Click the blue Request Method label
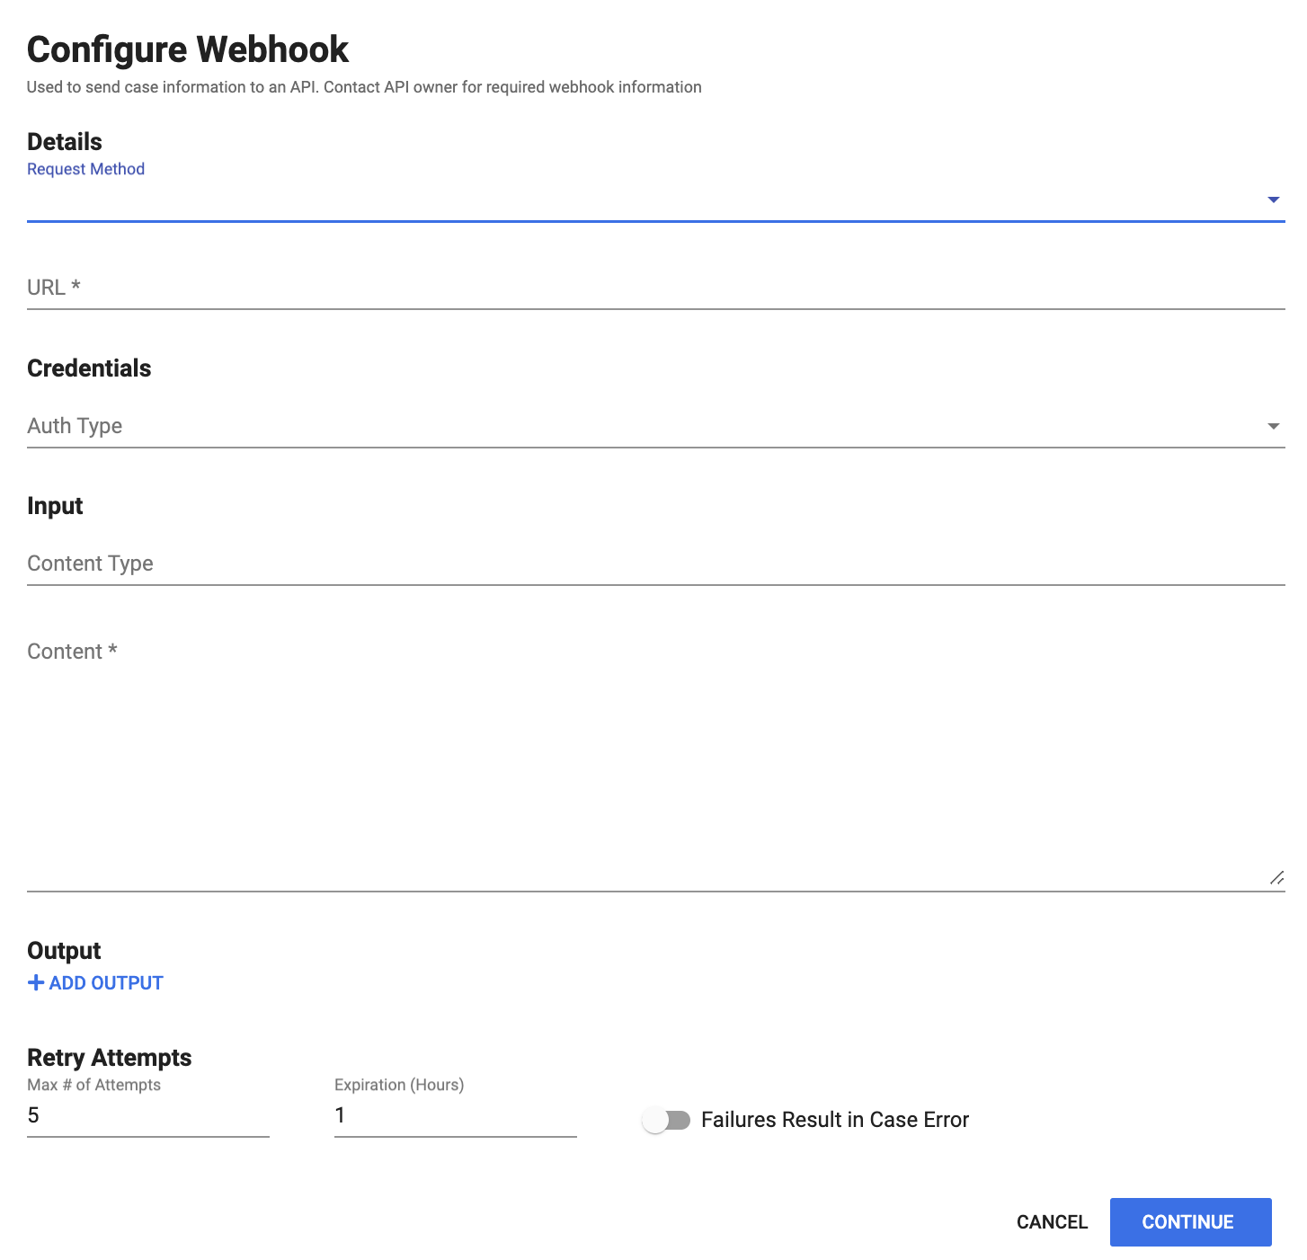The image size is (1307, 1260). tap(85, 169)
